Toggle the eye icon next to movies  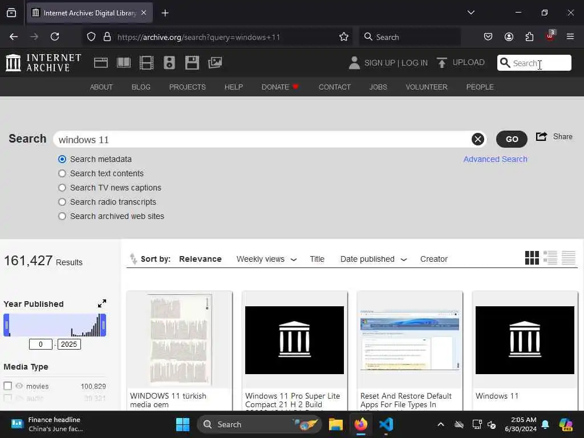point(19,386)
